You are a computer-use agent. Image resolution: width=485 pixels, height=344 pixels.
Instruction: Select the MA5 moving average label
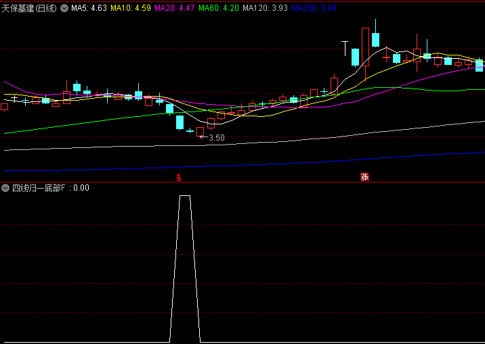(88, 8)
